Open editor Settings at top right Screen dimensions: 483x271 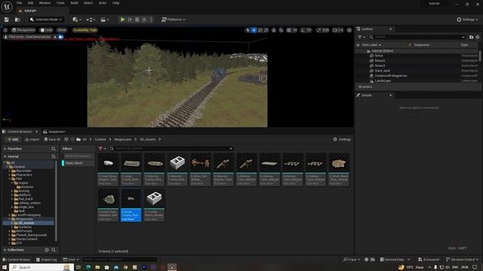click(467, 20)
